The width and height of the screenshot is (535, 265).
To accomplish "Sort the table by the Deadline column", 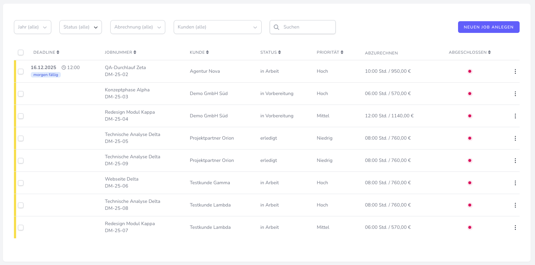I will pos(58,52).
